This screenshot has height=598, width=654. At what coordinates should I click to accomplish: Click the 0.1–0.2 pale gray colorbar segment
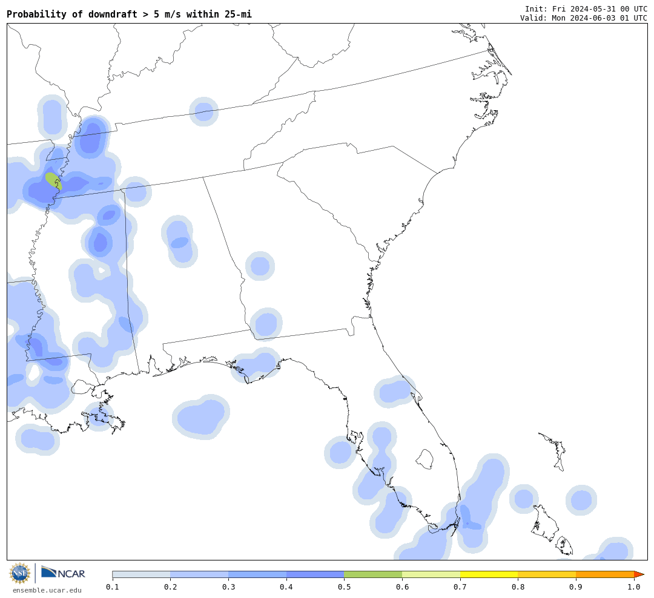click(x=141, y=574)
